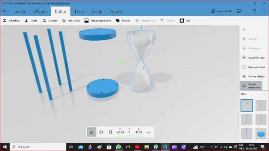269x151 pixels.
Task: Merge objects with Mesclar
Action: 123,21
